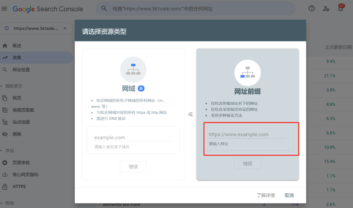Click the https://www.example.com URL prefix field
This screenshot has height=208, width=353.
click(x=248, y=135)
